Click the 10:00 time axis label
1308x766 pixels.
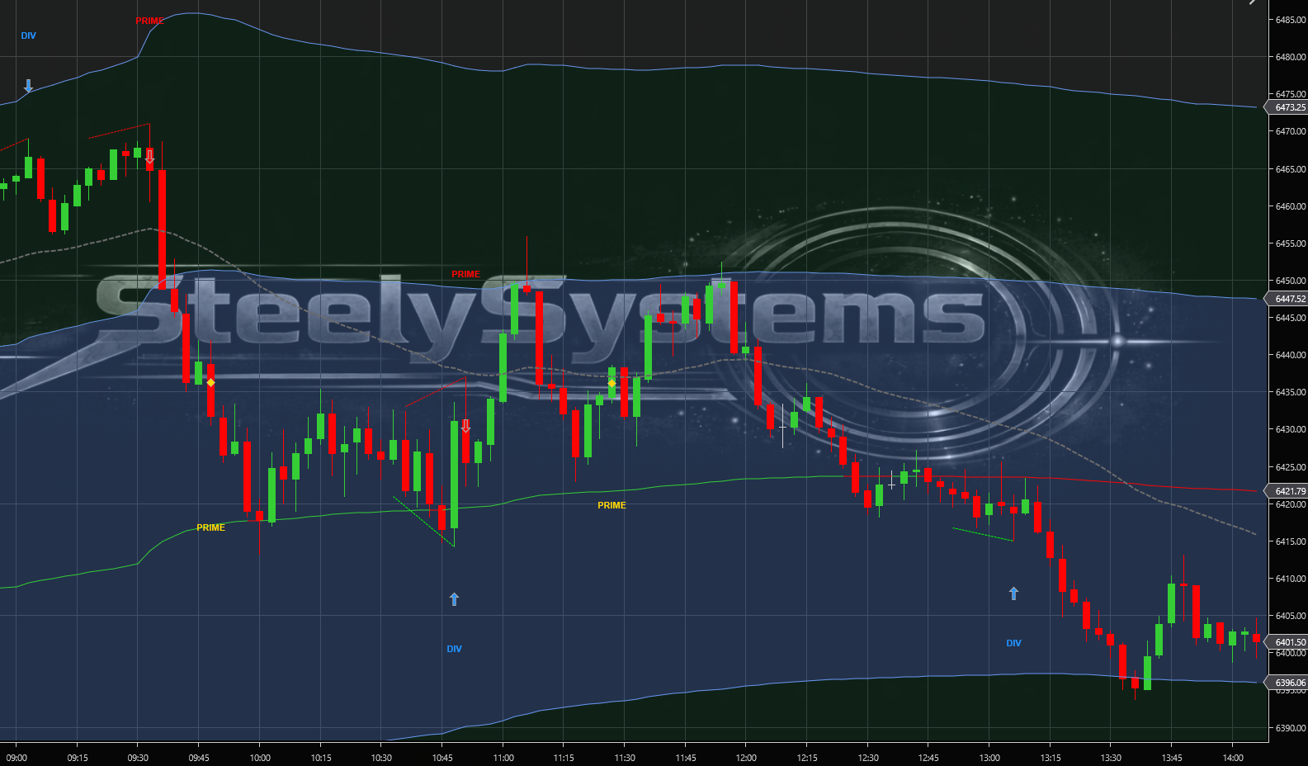pyautogui.click(x=260, y=758)
